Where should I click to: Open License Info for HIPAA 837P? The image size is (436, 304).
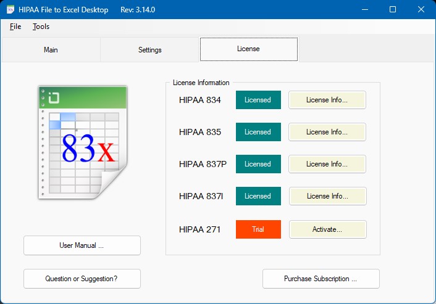(x=327, y=164)
